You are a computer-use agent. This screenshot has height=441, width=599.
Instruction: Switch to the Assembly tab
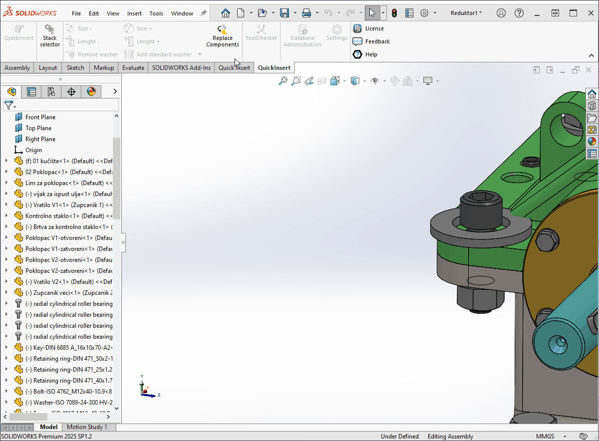17,68
